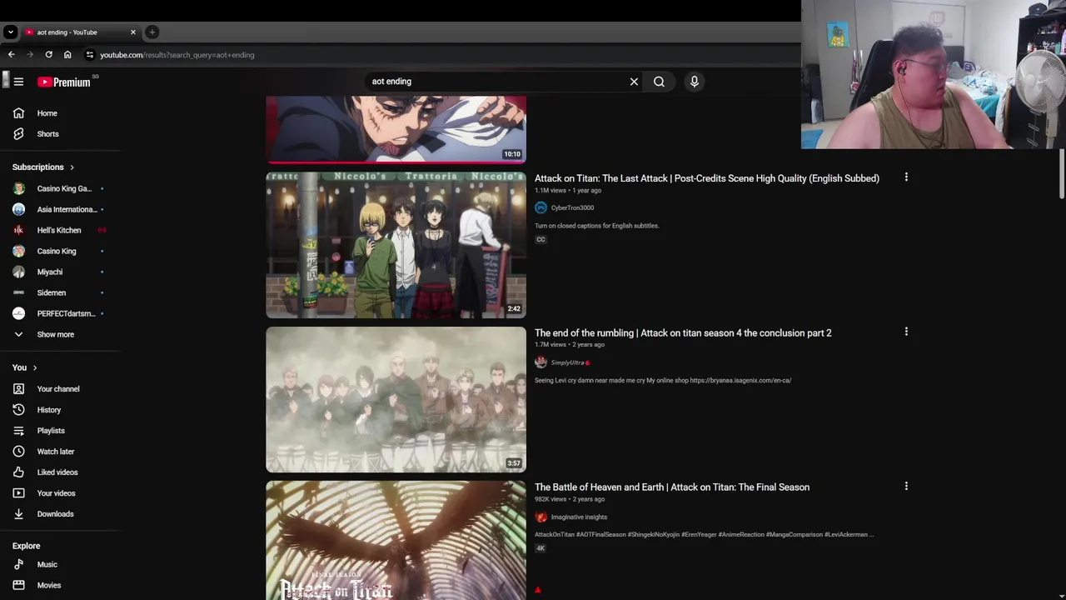Open new browser tab with plus
This screenshot has width=1066, height=600.
pos(152,32)
